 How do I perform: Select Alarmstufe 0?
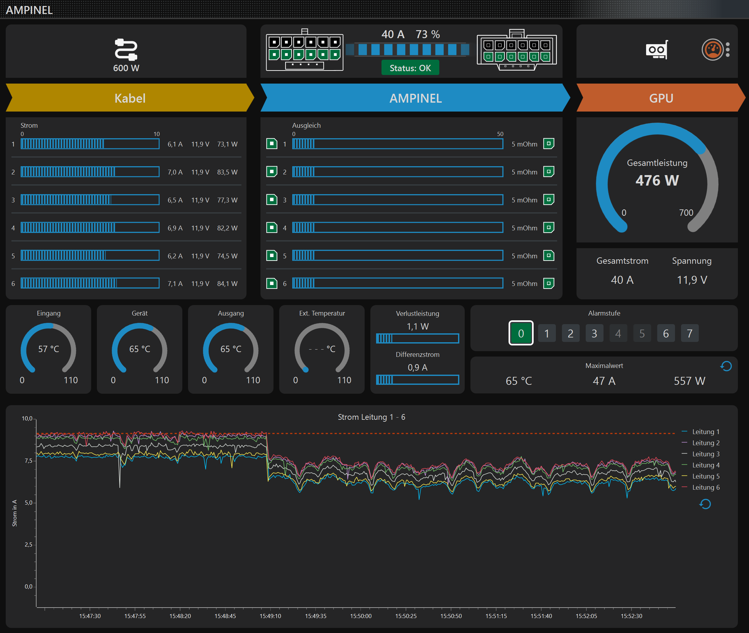point(521,333)
